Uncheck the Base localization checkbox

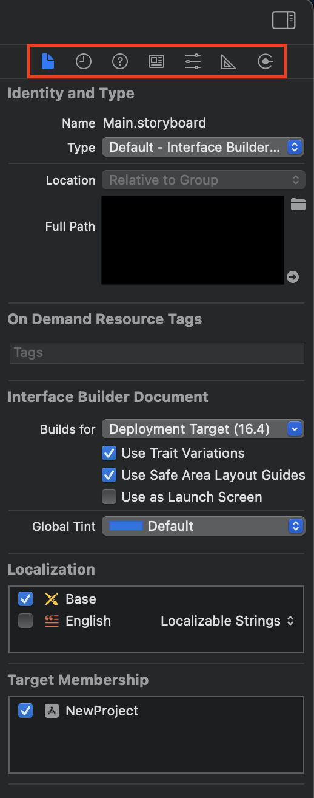point(25,599)
